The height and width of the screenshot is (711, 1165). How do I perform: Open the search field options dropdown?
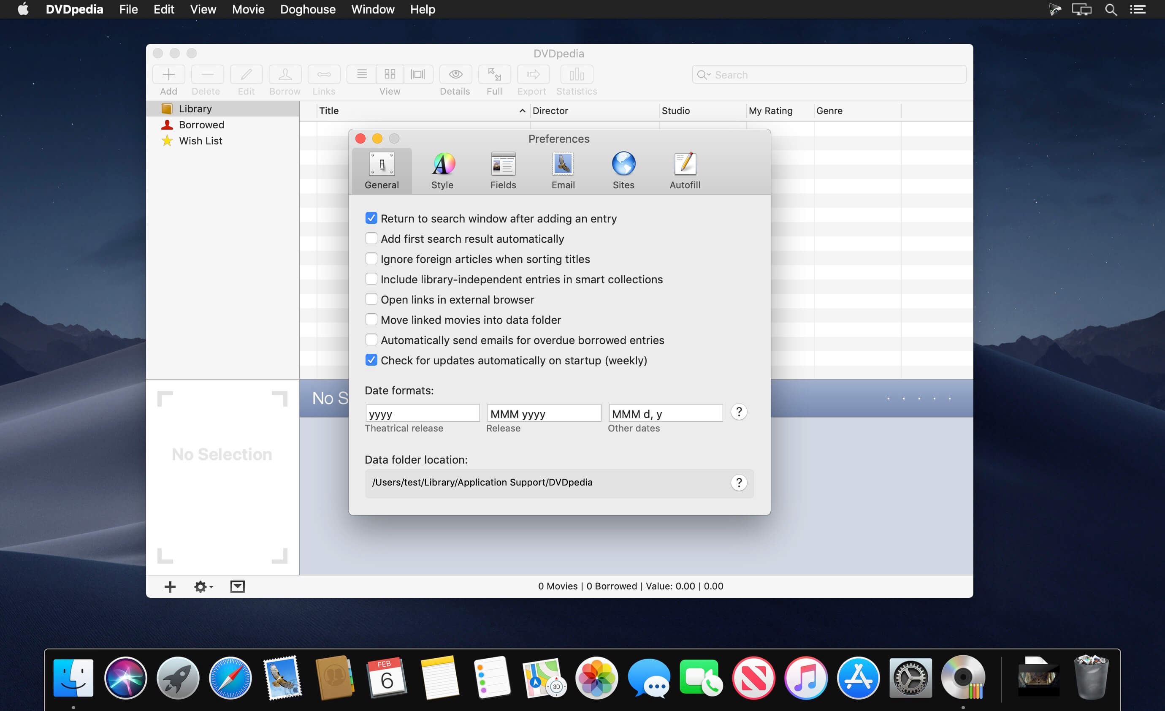(704, 75)
